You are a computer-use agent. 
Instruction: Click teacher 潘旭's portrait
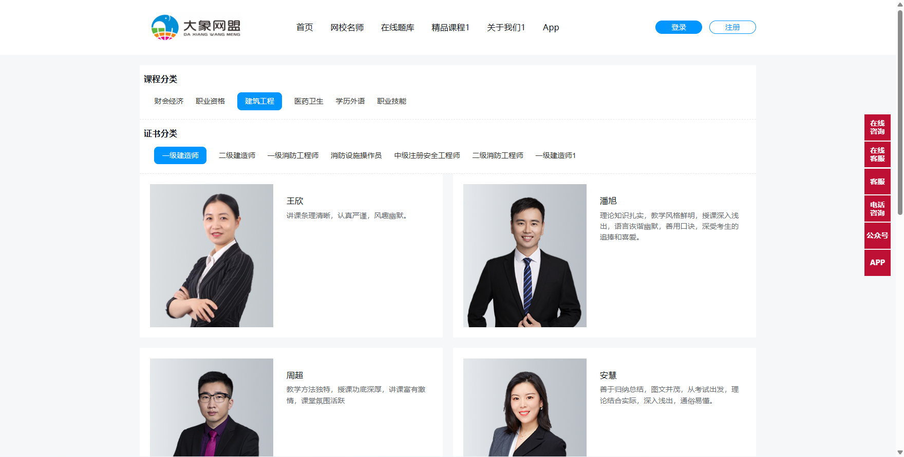524,255
